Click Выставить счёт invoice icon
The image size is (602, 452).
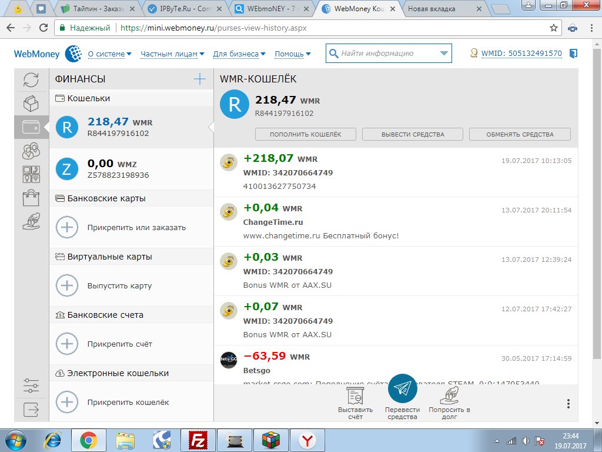(355, 396)
